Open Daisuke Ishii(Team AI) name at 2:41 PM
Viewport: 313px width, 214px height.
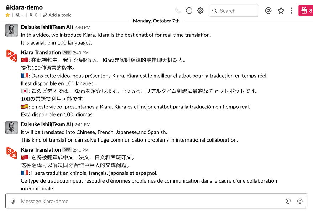pyautogui.click(x=47, y=124)
